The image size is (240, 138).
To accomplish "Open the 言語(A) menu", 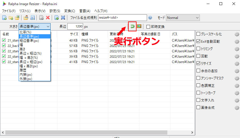I will point(85,11).
